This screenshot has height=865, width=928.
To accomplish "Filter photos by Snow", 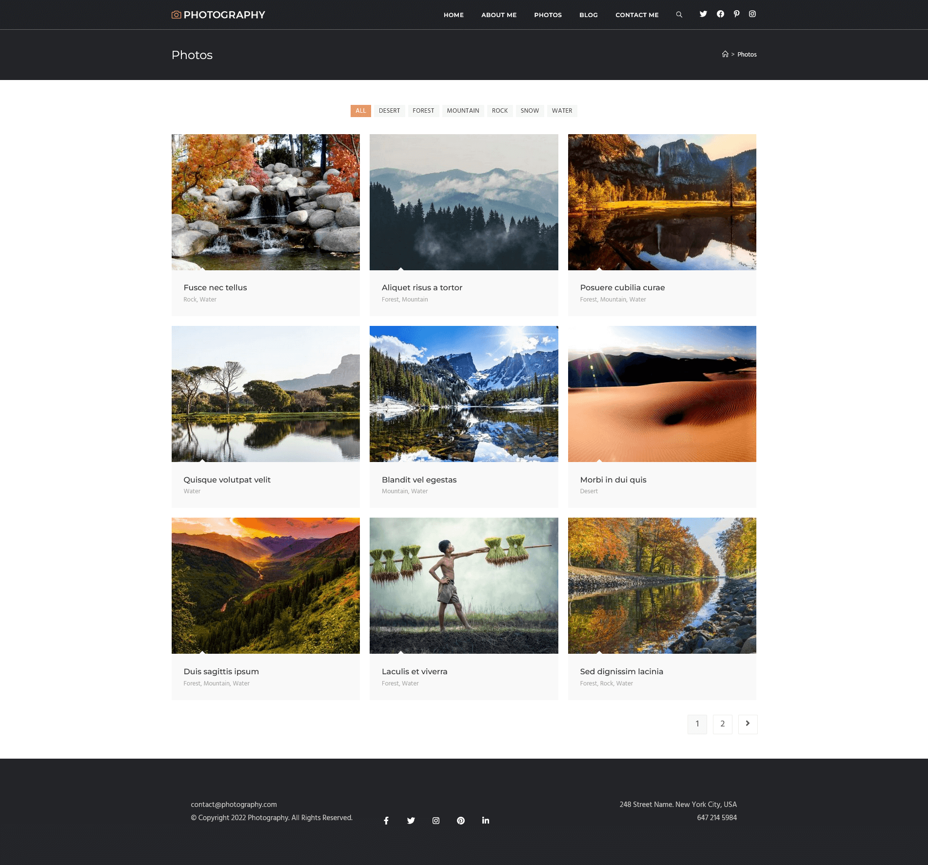I will (530, 111).
